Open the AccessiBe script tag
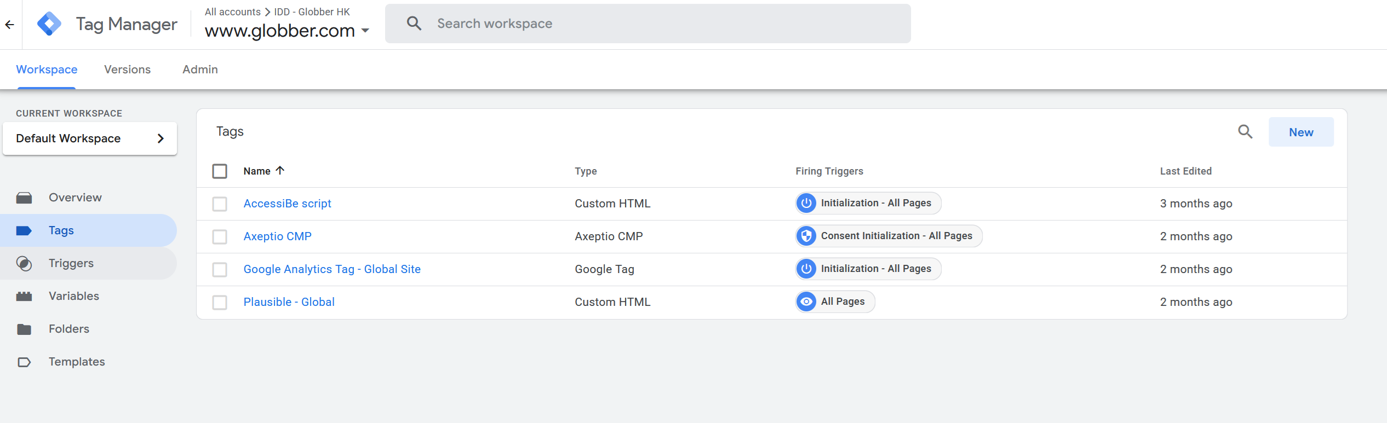Viewport: 1387px width, 423px height. pos(287,204)
